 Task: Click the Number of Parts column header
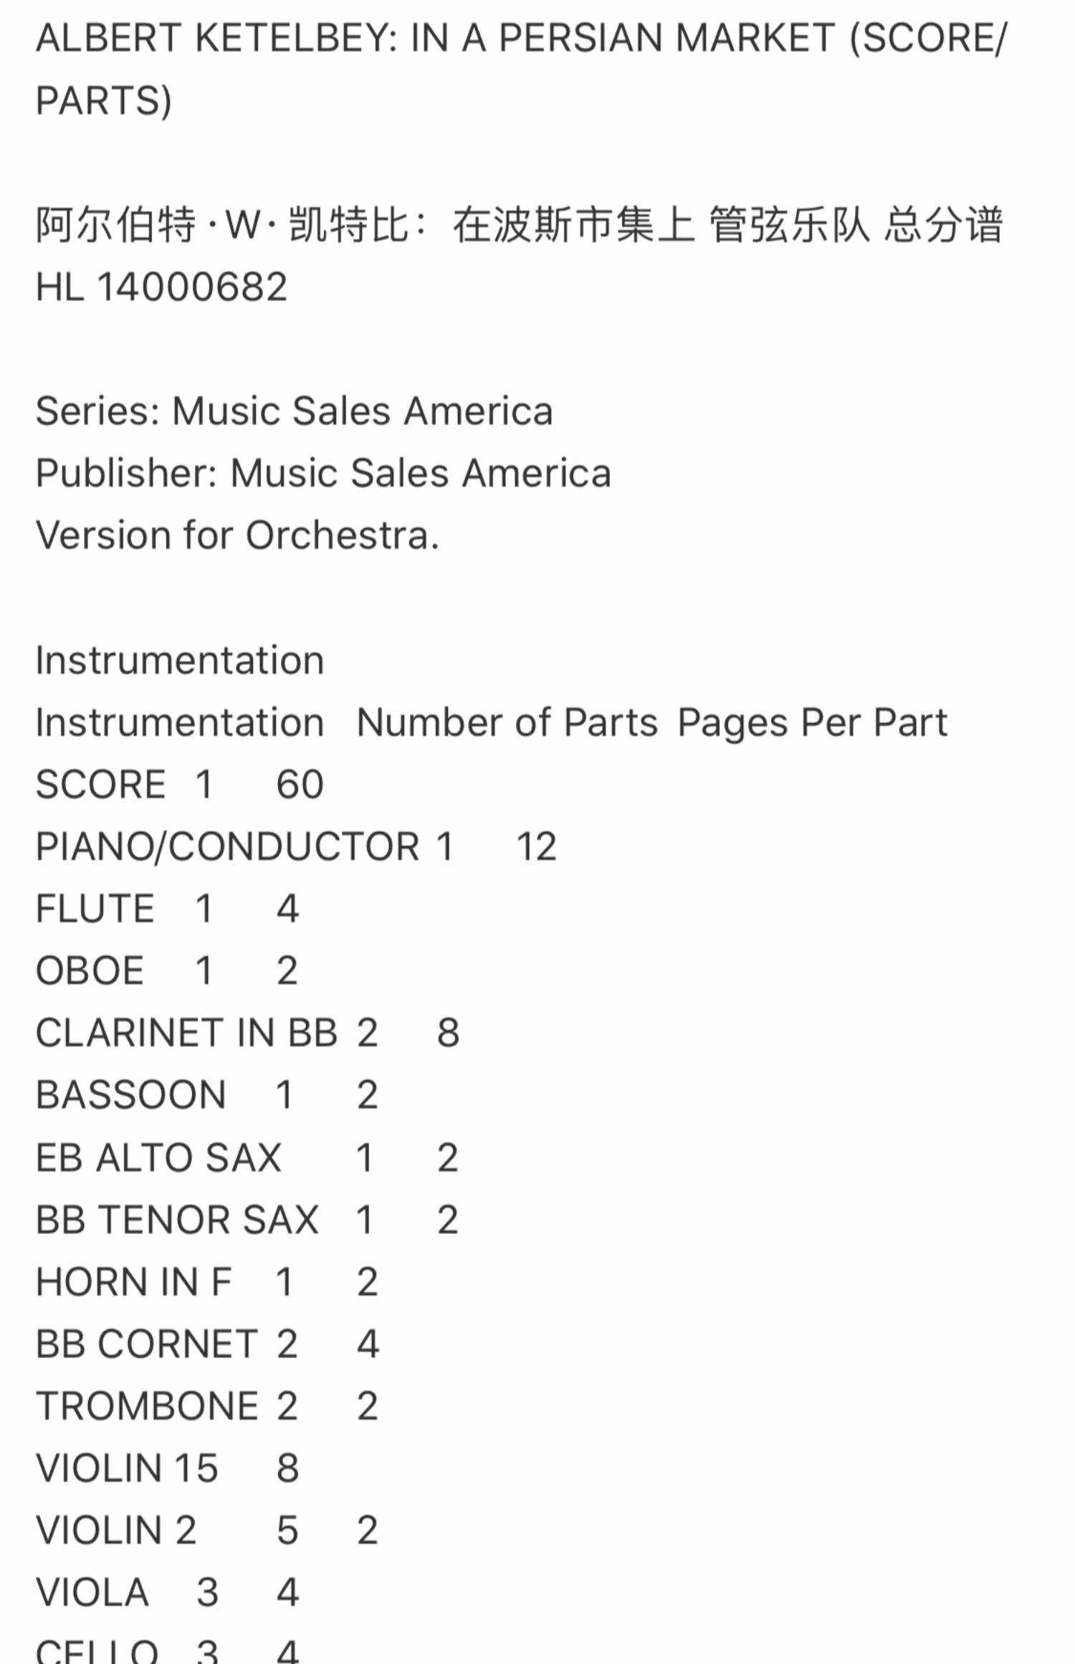(x=507, y=722)
